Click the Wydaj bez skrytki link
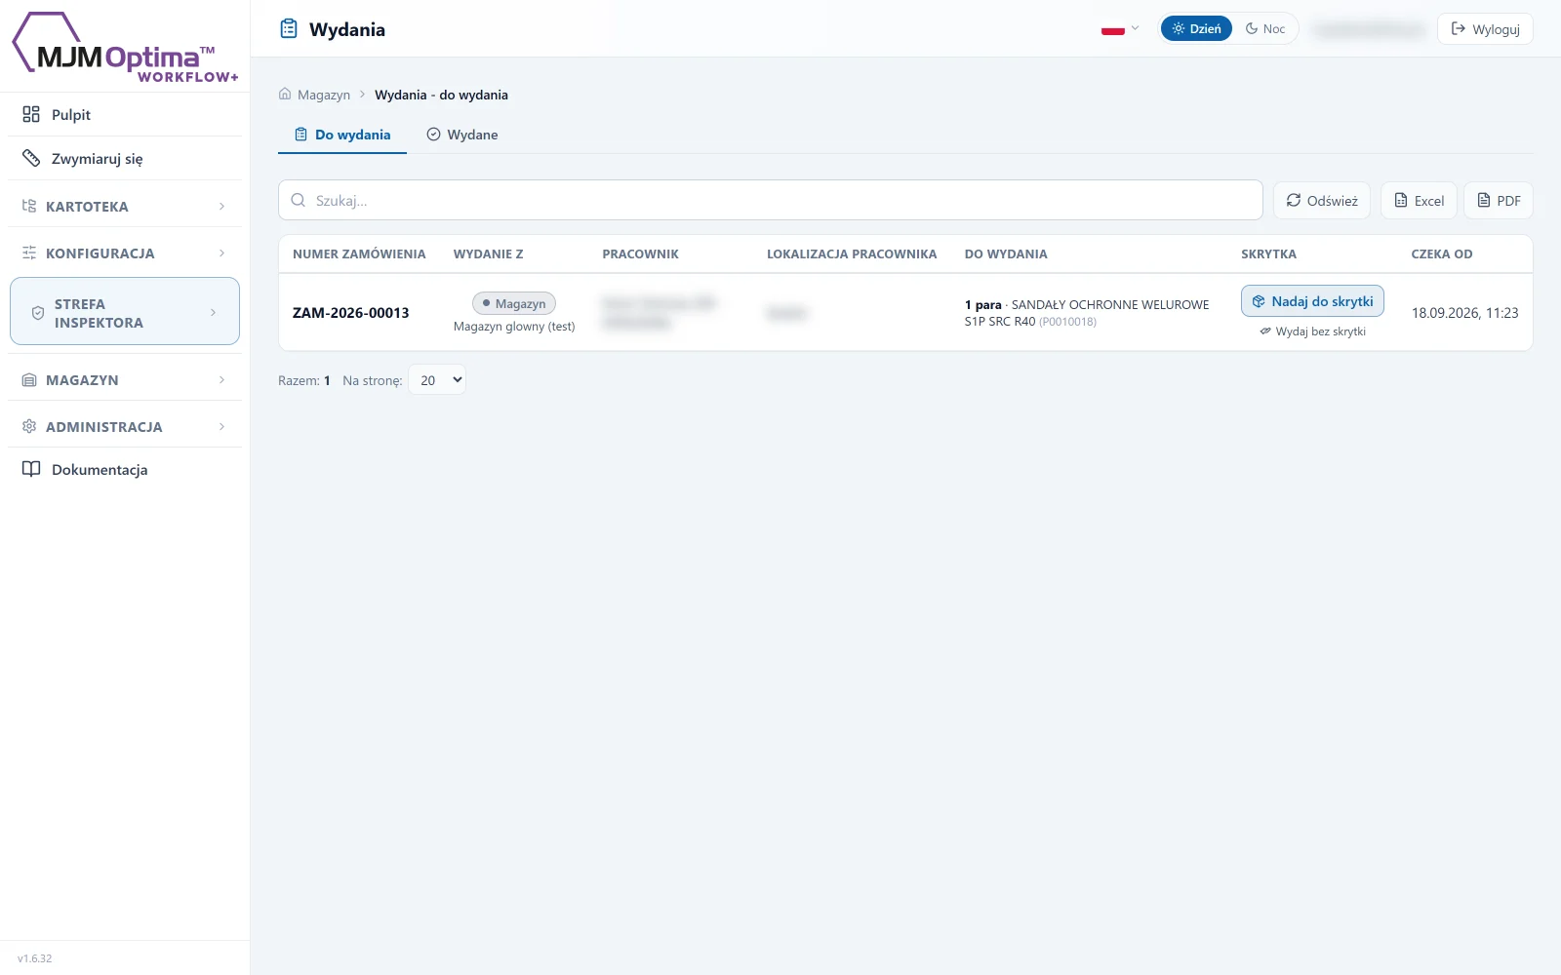This screenshot has width=1561, height=975. point(1312,331)
